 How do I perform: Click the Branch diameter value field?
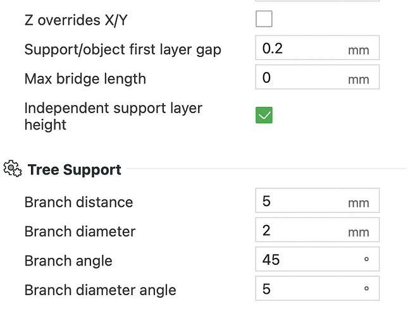click(x=317, y=230)
